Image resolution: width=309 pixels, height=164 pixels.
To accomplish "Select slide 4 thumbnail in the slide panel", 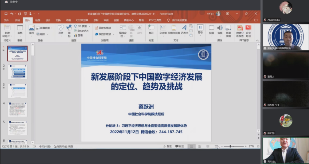I will (x=17, y=110).
